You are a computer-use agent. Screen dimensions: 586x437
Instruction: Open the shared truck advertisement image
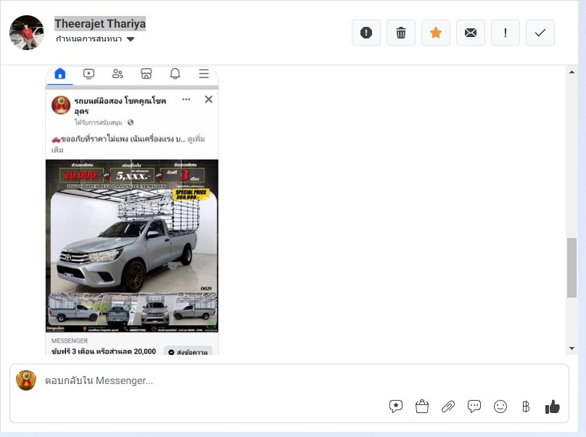132,245
